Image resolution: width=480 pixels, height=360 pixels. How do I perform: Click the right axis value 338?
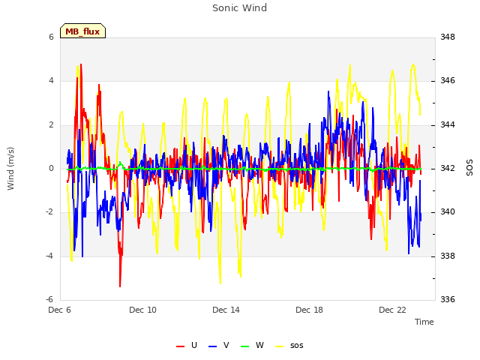(448, 256)
